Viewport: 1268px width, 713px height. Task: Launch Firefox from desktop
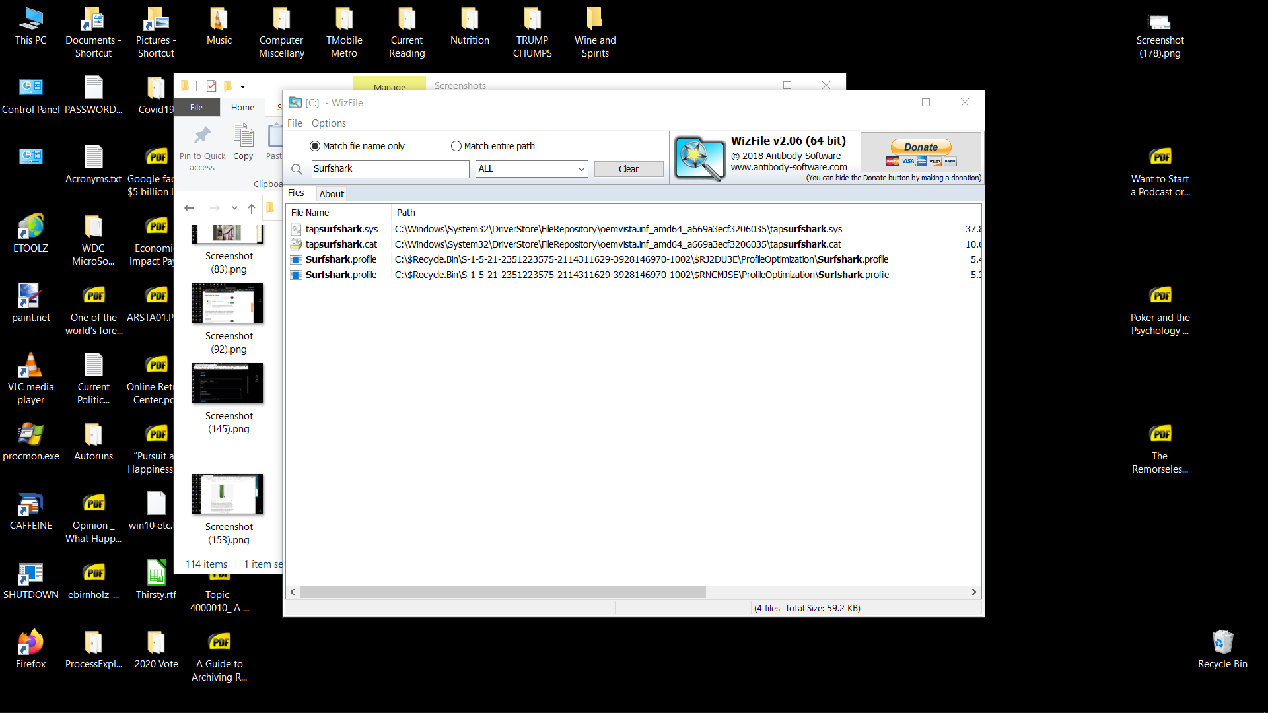(x=30, y=650)
